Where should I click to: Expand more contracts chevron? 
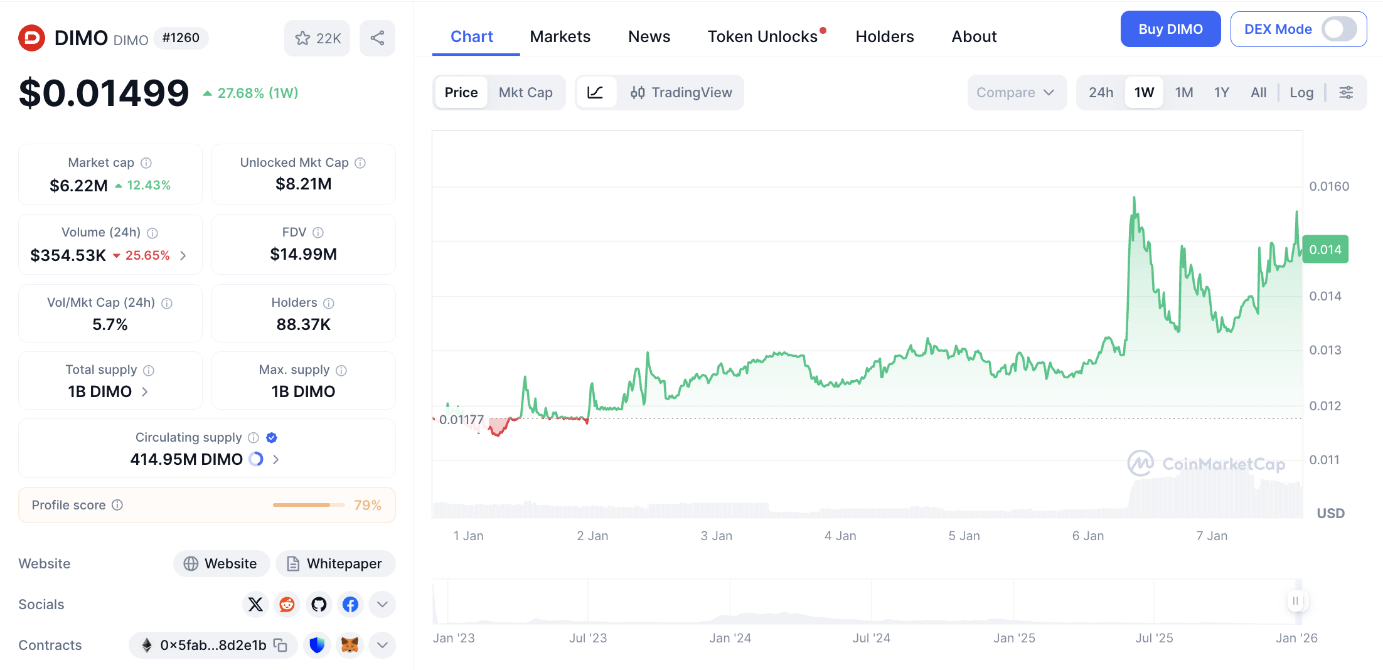(x=382, y=645)
